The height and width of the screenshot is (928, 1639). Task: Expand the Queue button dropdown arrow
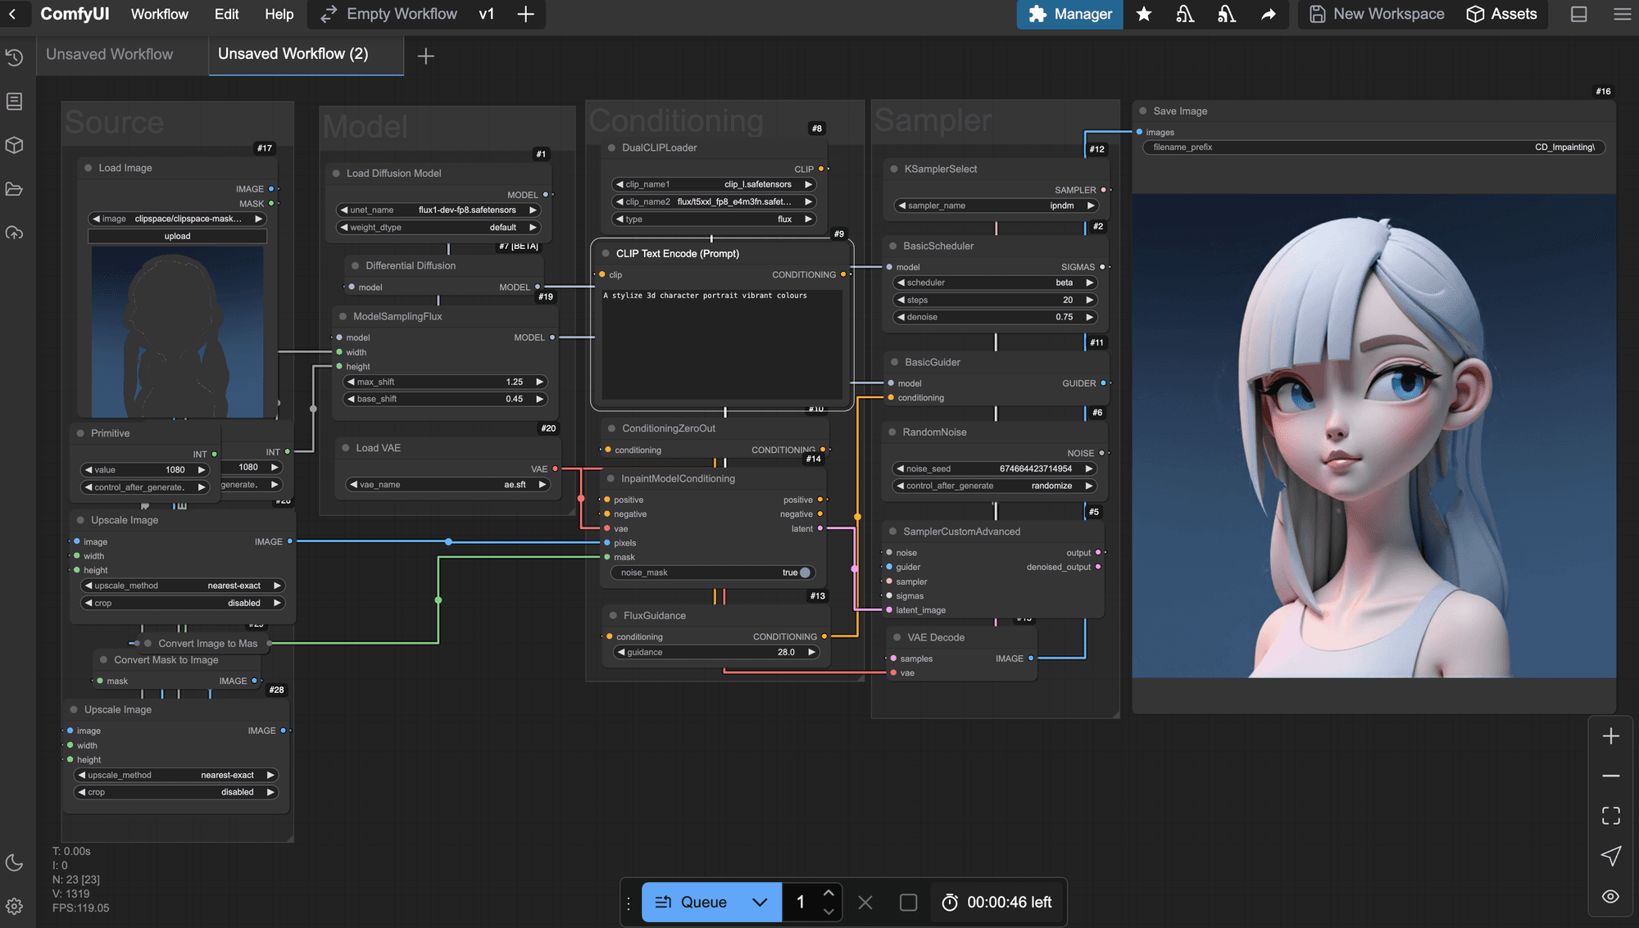tap(760, 902)
